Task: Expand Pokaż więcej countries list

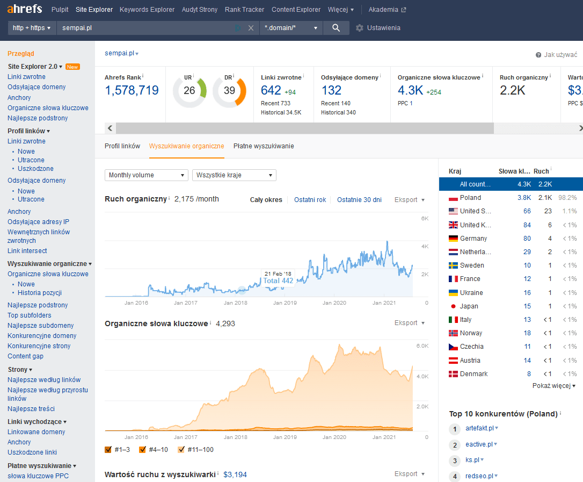Action: point(553,386)
